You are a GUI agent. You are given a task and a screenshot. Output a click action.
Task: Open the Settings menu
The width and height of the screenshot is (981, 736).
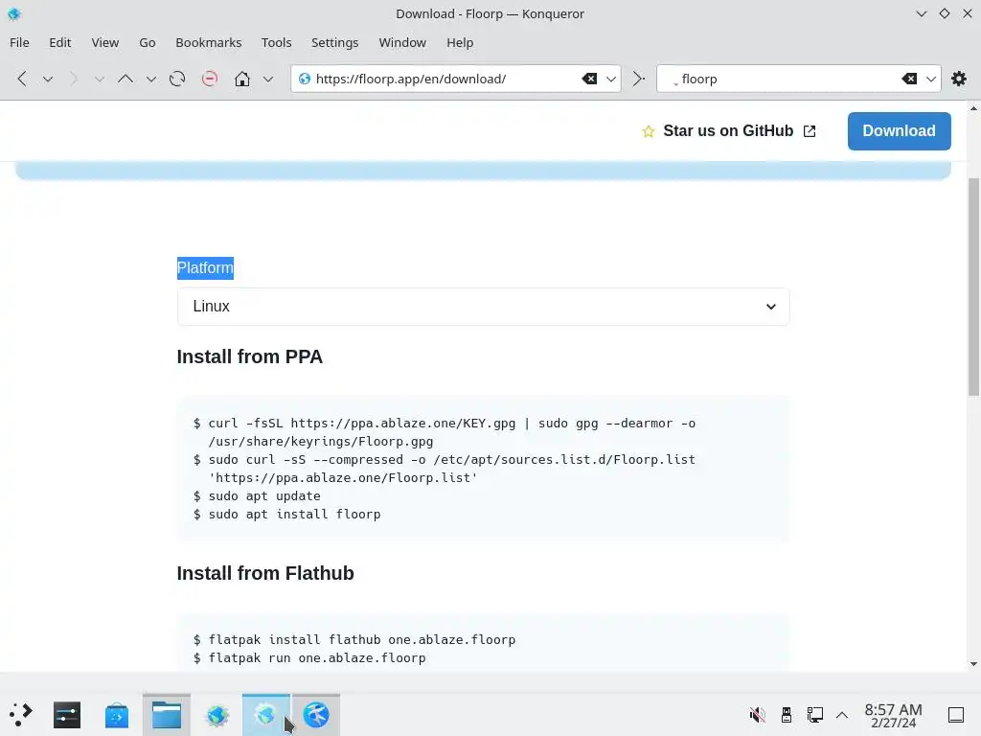pyautogui.click(x=334, y=42)
